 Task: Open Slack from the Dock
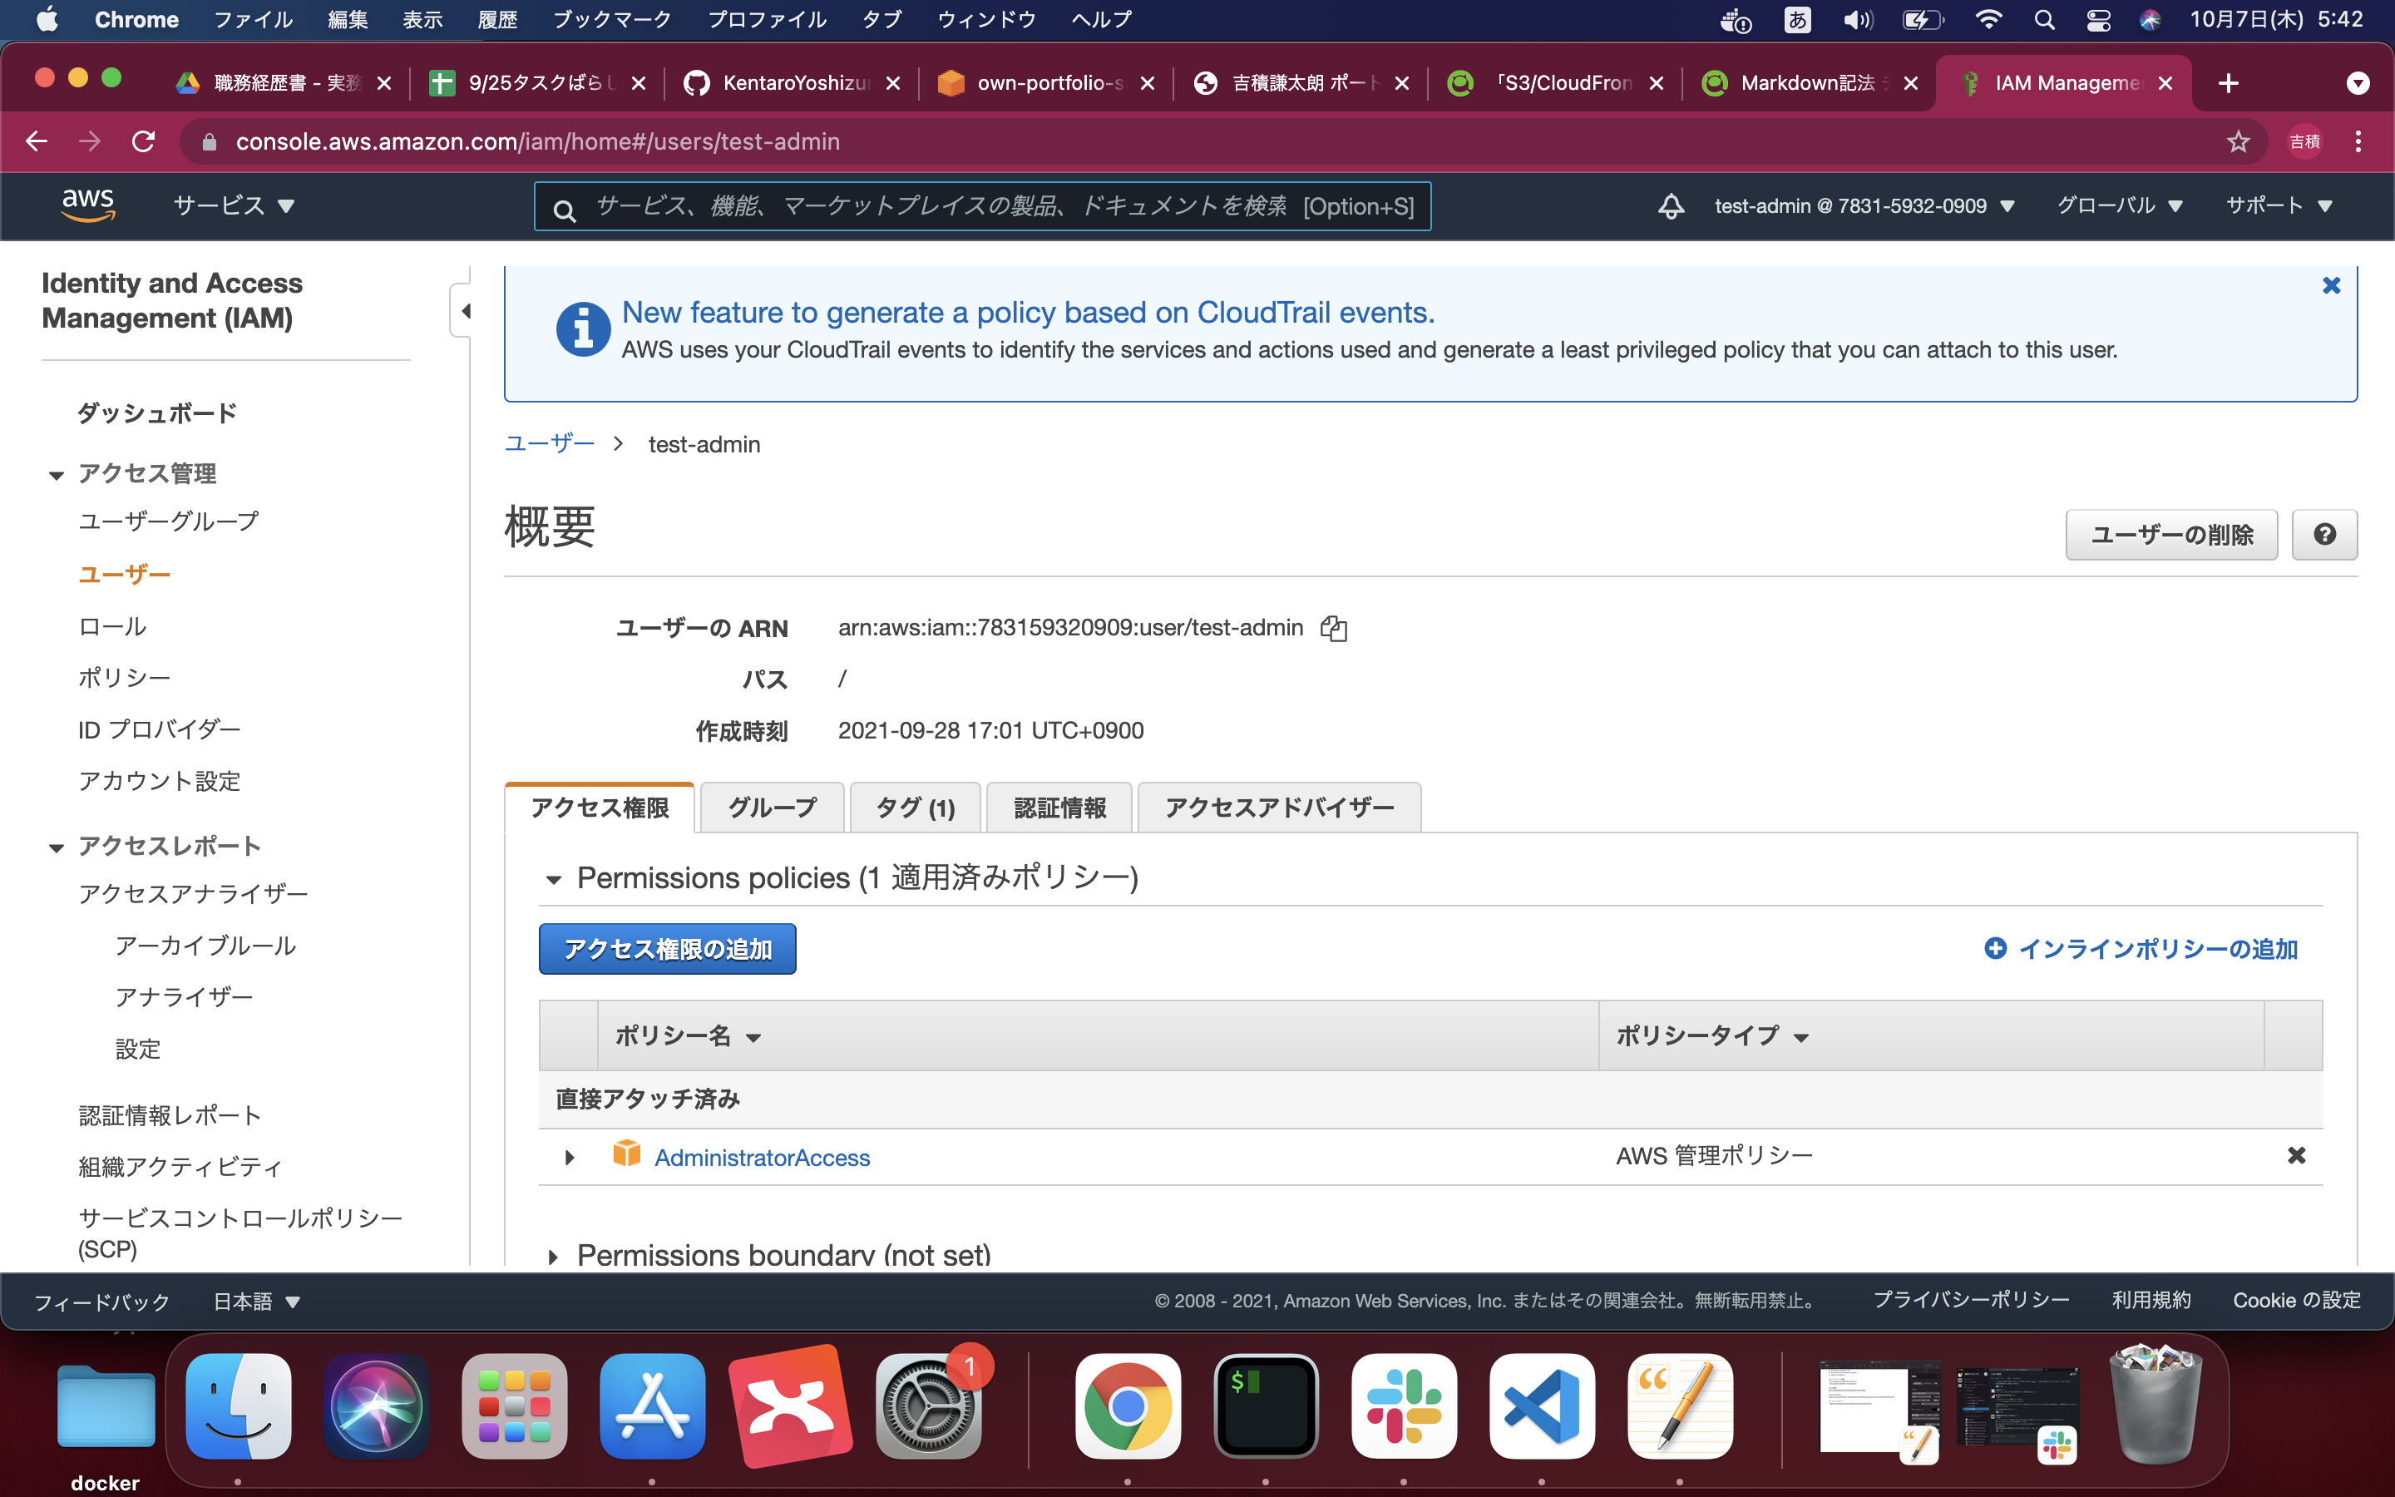(1404, 1406)
